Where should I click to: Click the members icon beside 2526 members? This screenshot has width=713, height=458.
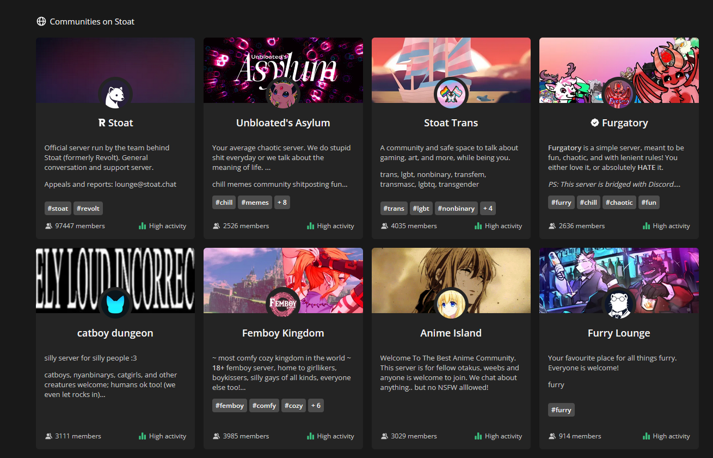pos(217,226)
